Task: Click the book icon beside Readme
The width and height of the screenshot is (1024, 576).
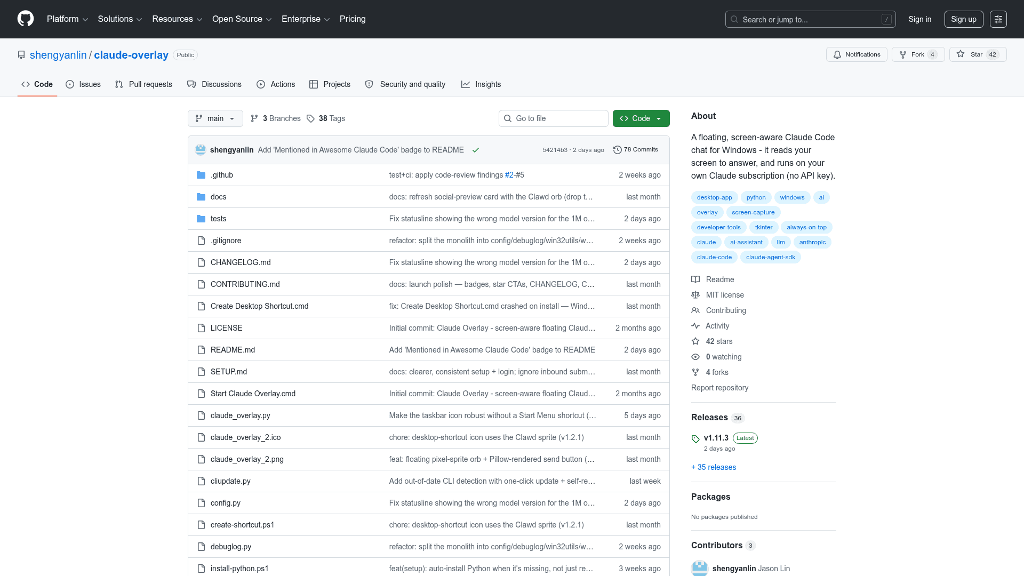Action: click(x=695, y=279)
